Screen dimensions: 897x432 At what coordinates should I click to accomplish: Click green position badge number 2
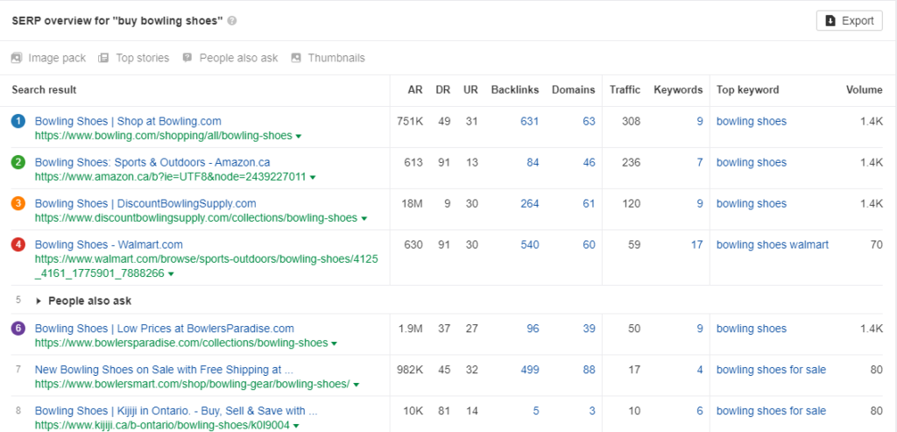point(18,162)
